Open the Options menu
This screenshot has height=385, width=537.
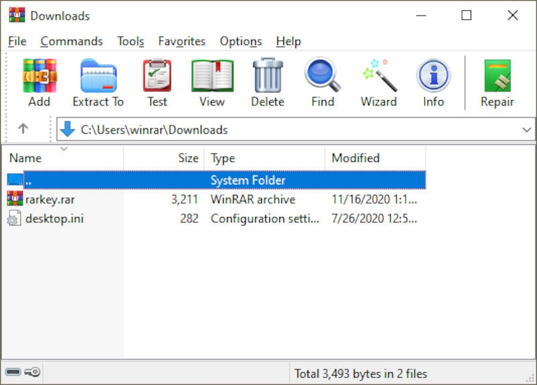click(240, 42)
